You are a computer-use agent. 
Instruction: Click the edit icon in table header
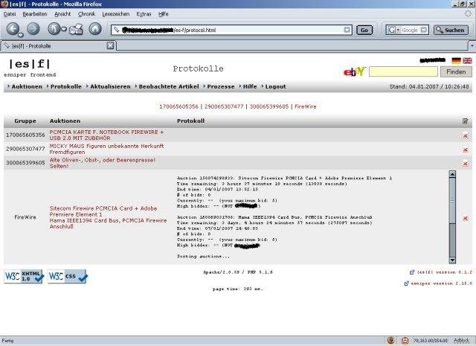tap(465, 121)
